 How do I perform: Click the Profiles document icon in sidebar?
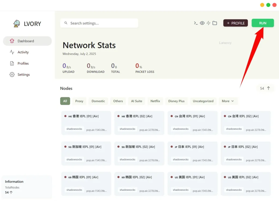[x=12, y=63]
